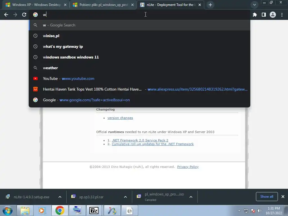This screenshot has height=216, width=288.
Task: Expand options for nLite setup download
Action: (60, 197)
